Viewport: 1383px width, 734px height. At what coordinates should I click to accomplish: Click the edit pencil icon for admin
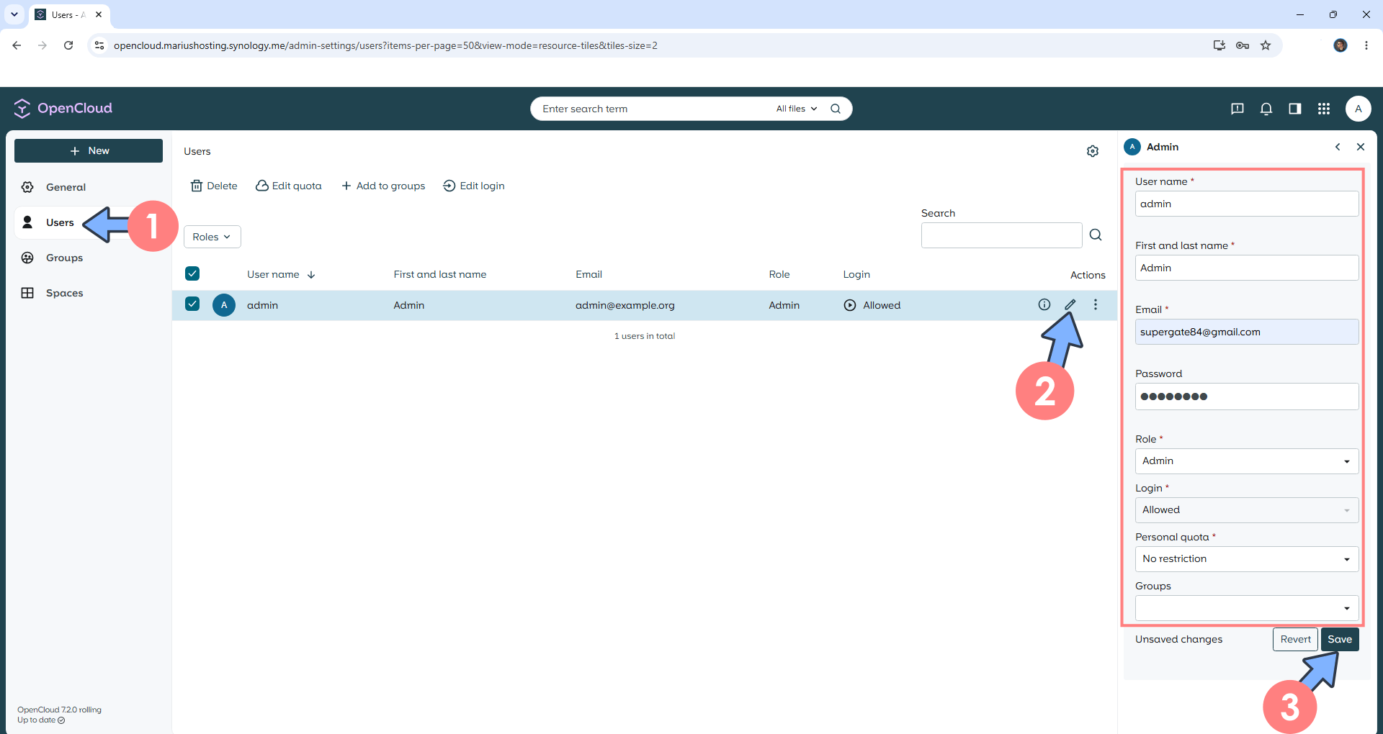tap(1070, 304)
